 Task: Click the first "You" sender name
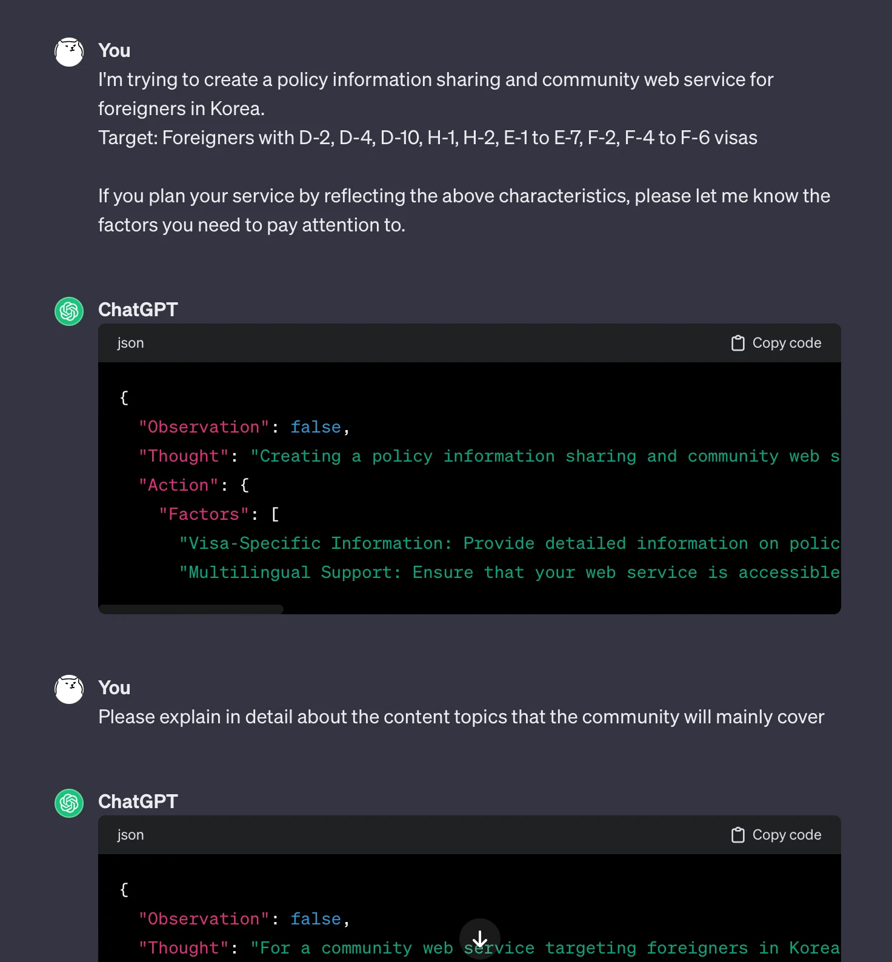pyautogui.click(x=114, y=50)
